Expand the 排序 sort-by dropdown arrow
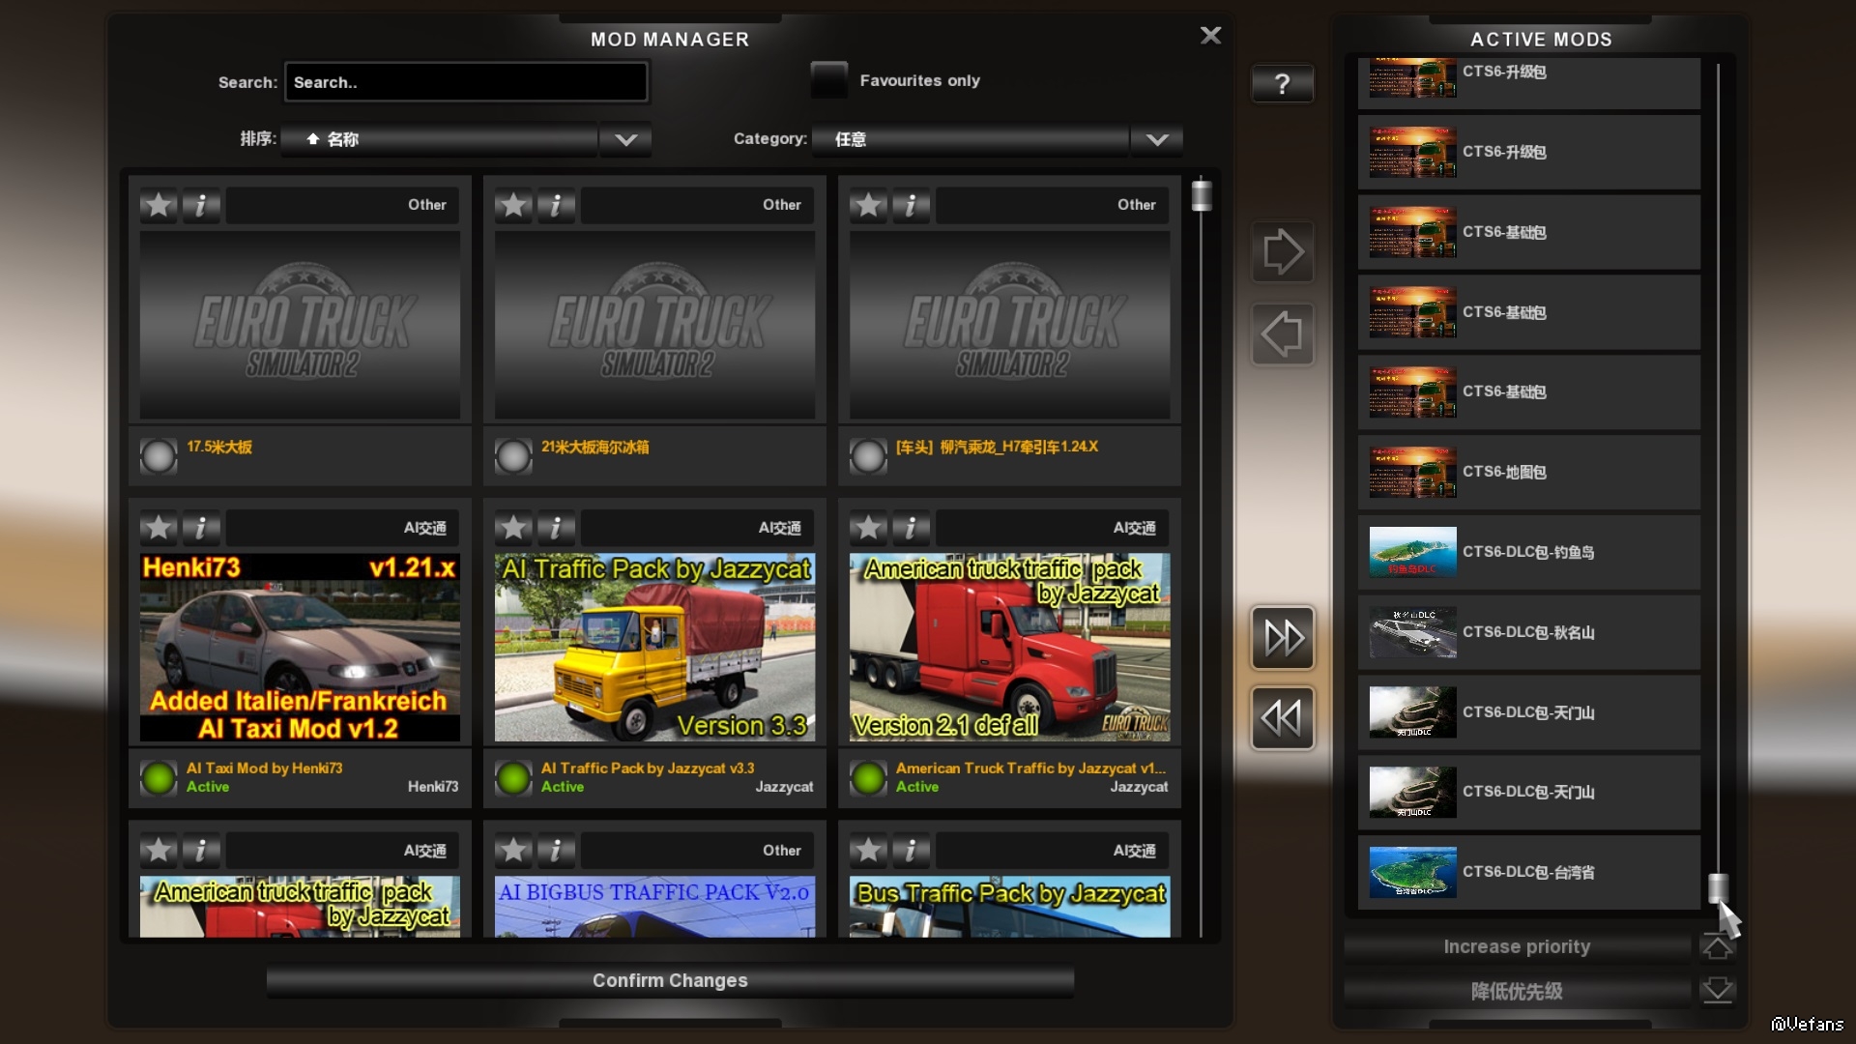Image resolution: width=1856 pixels, height=1044 pixels. 625,139
